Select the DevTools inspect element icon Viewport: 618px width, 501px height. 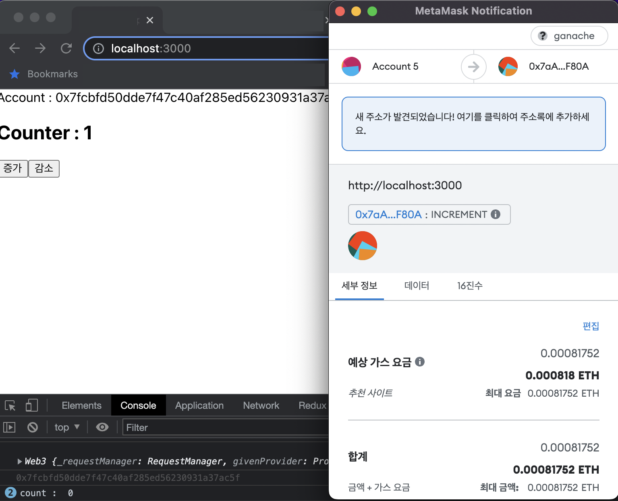10,406
